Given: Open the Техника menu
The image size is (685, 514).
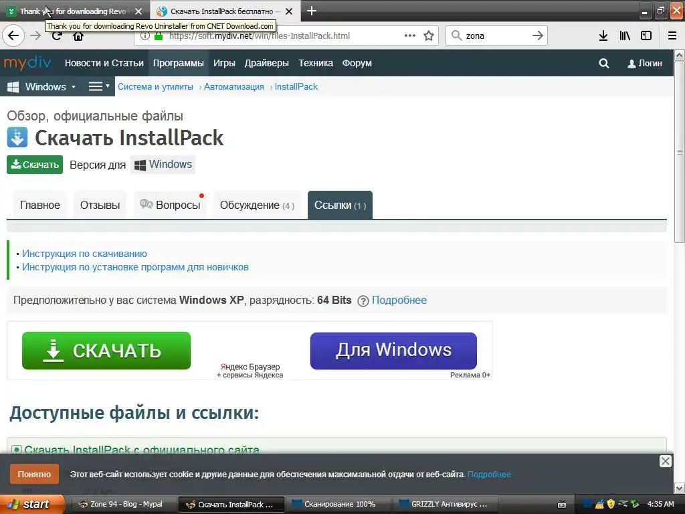Looking at the screenshot, I should (316, 63).
